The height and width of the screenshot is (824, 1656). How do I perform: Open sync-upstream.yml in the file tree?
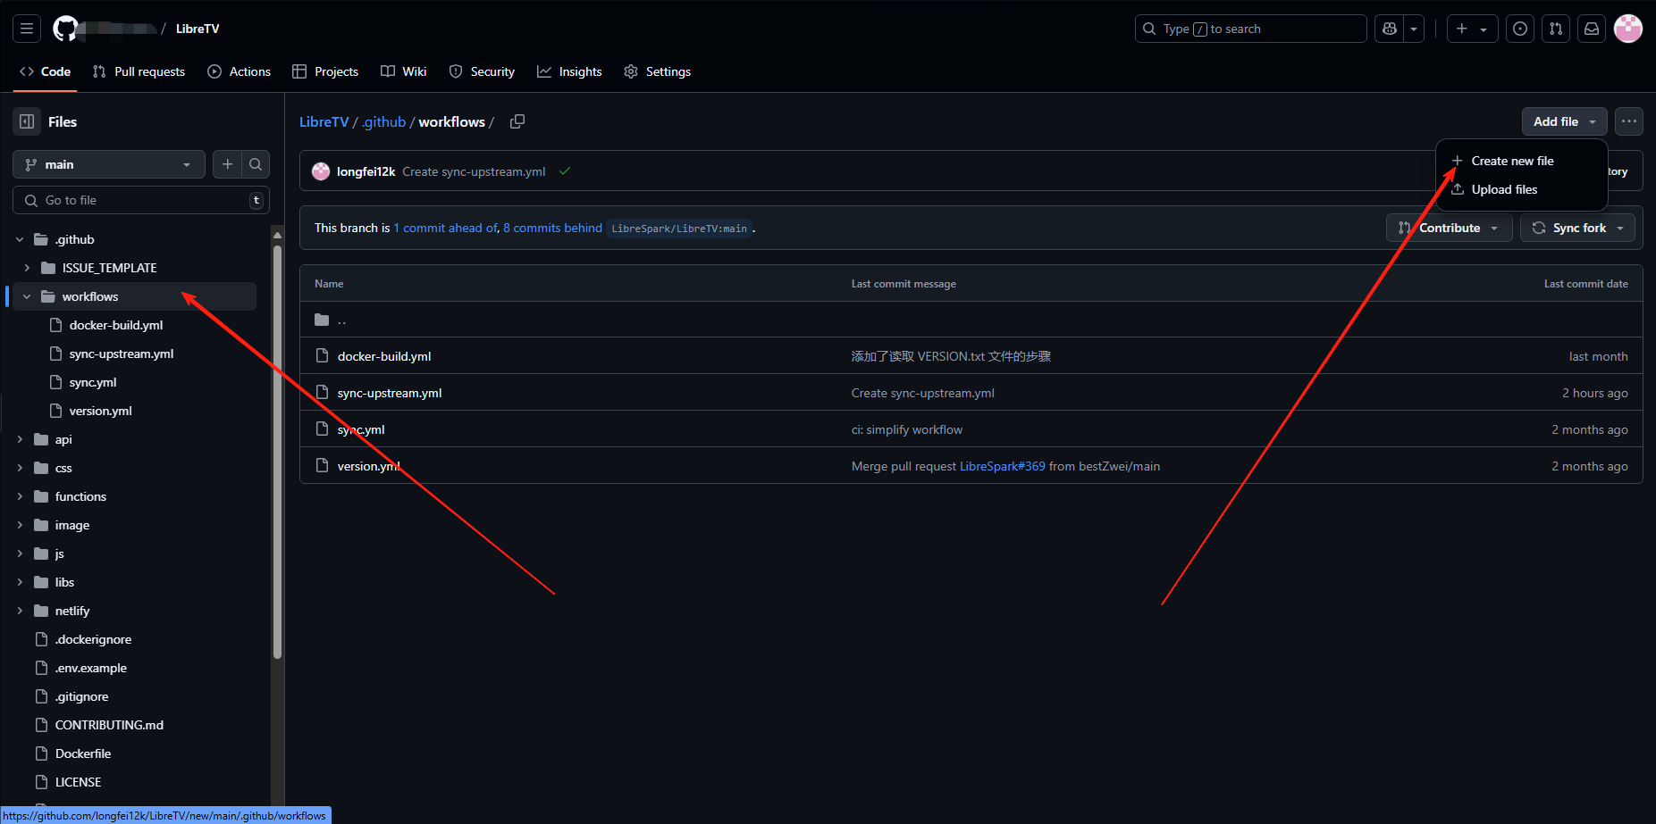pos(122,354)
